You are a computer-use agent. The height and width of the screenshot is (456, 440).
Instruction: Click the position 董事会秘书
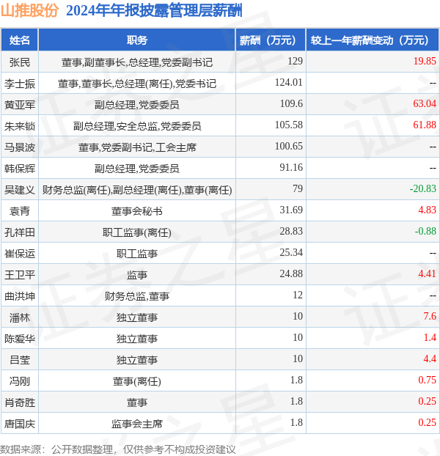137,211
